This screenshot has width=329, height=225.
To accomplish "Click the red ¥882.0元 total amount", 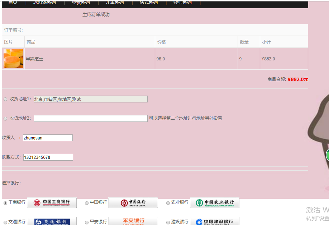I will [x=298, y=79].
